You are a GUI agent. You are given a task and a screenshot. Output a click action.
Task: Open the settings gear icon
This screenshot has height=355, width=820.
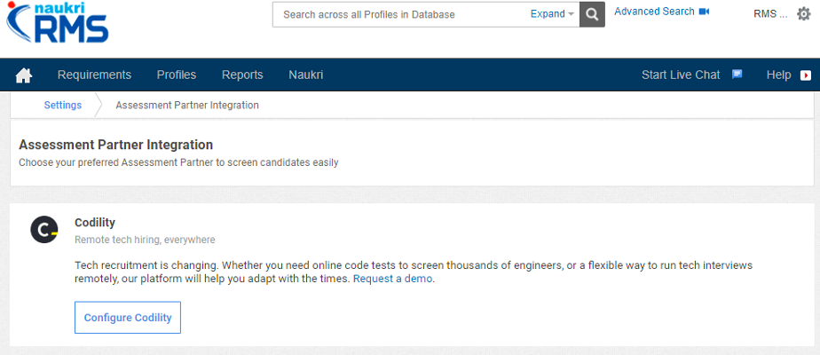(803, 14)
